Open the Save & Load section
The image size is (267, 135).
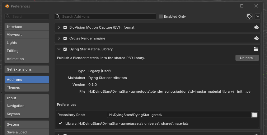pos(27,132)
